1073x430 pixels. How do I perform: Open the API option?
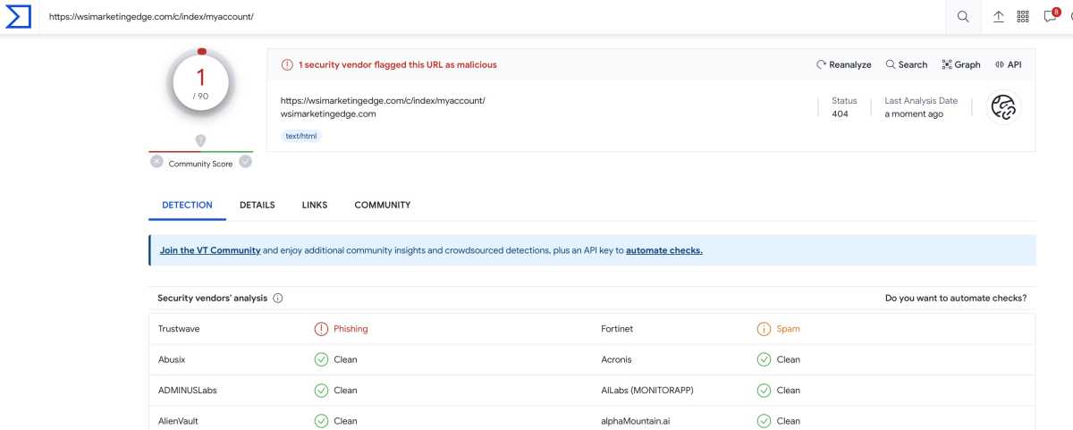pyautogui.click(x=1008, y=64)
